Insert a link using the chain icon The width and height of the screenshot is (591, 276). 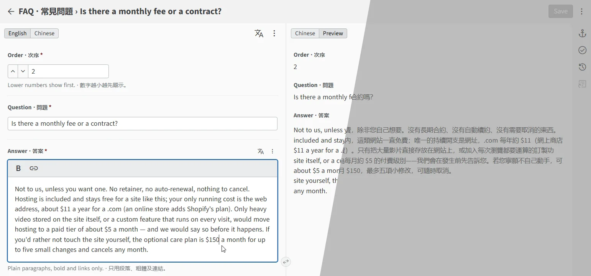(x=34, y=168)
